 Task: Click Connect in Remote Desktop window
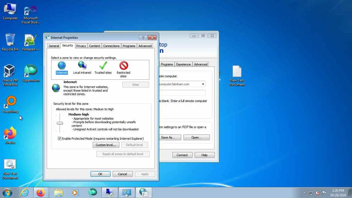182,155
